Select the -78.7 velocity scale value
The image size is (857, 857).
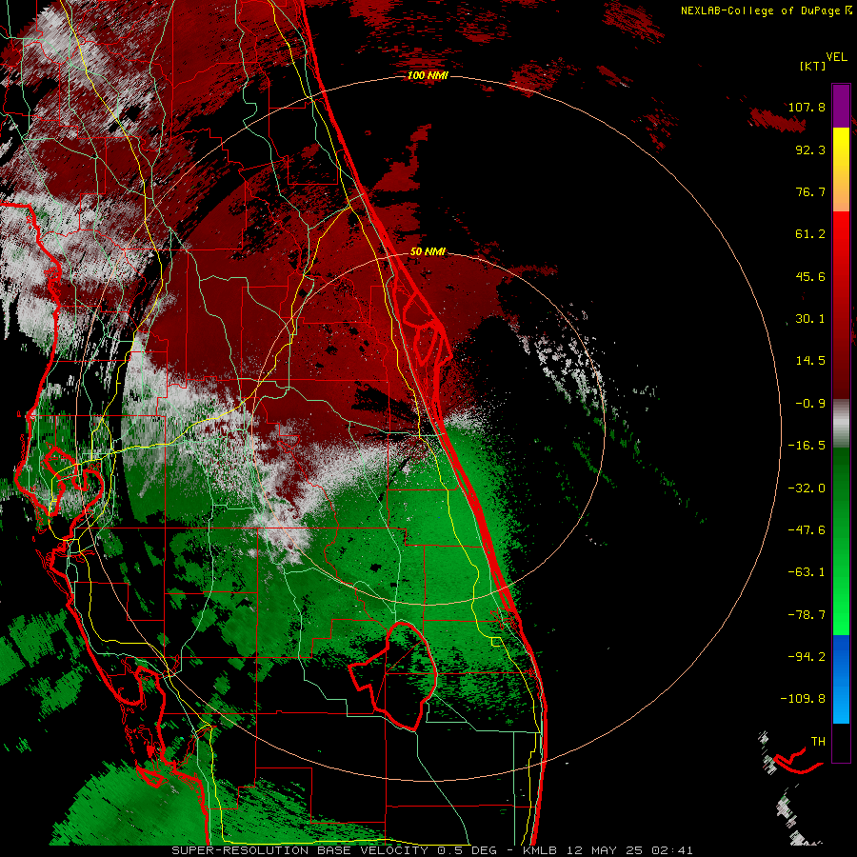pos(807,615)
